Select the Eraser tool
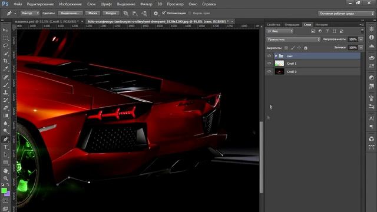377x212 pixels. pos(5,108)
